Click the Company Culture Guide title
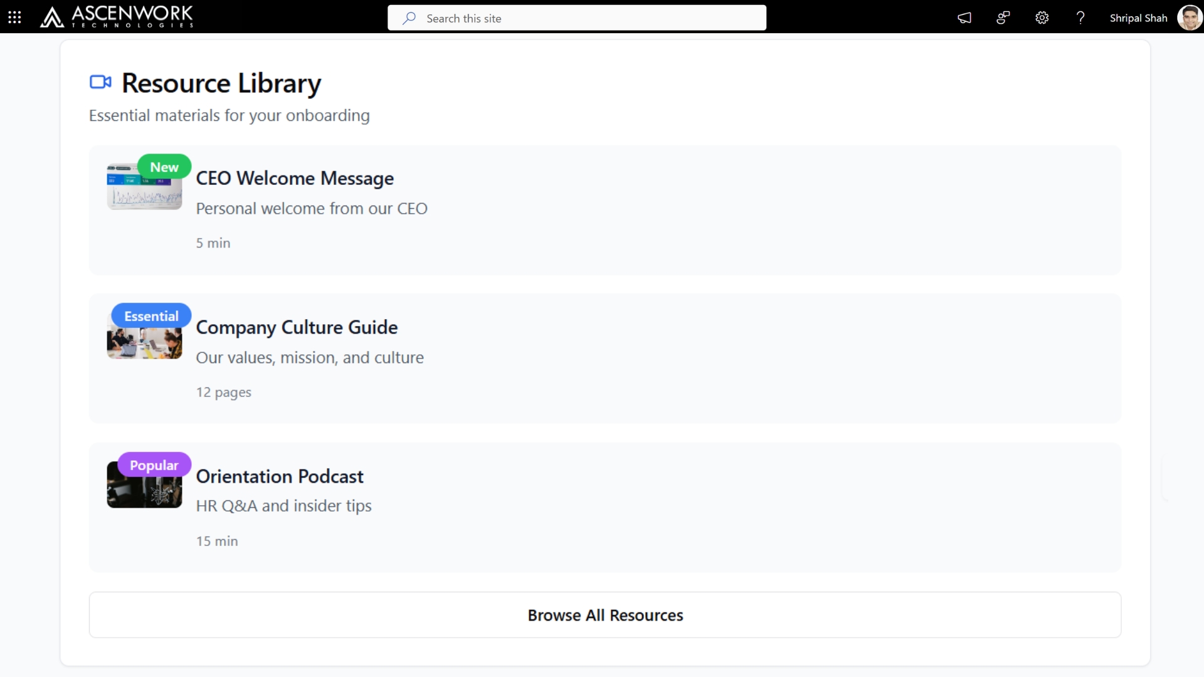This screenshot has height=677, width=1204. pyautogui.click(x=297, y=327)
